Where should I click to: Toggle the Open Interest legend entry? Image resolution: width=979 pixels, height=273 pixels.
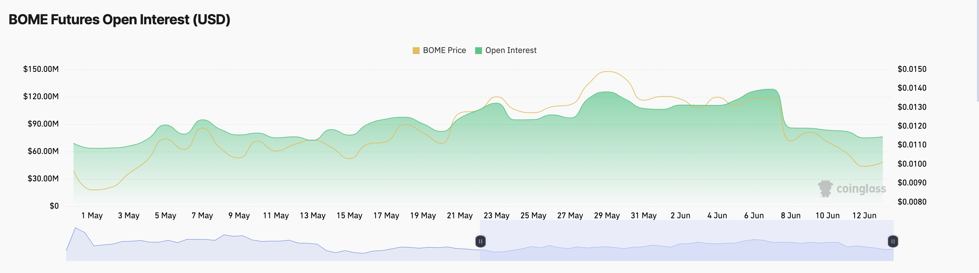tap(506, 50)
